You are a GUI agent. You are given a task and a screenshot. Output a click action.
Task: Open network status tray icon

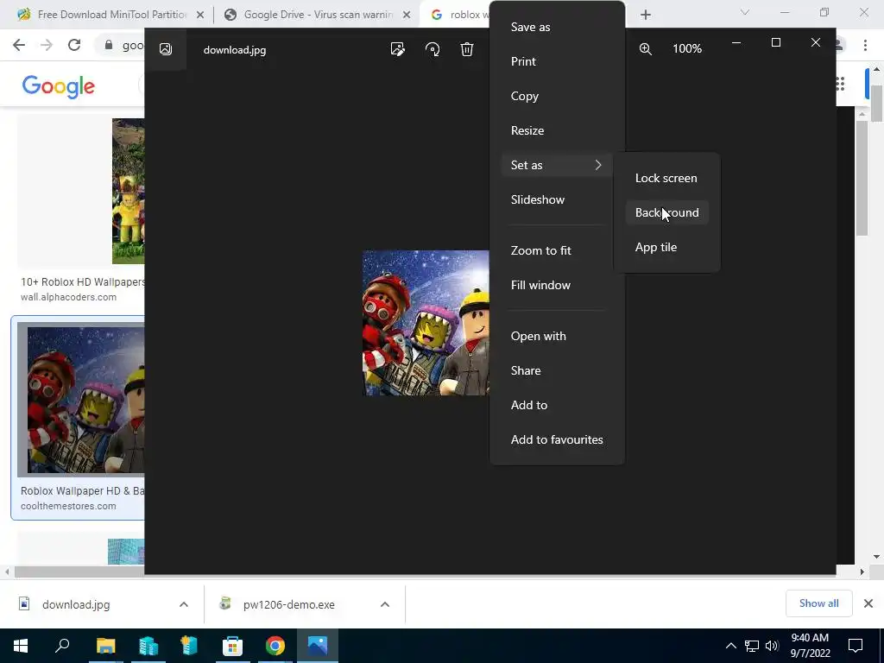[752, 646]
